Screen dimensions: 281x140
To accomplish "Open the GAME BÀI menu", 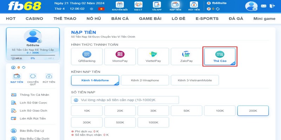I will tap(150, 19).
